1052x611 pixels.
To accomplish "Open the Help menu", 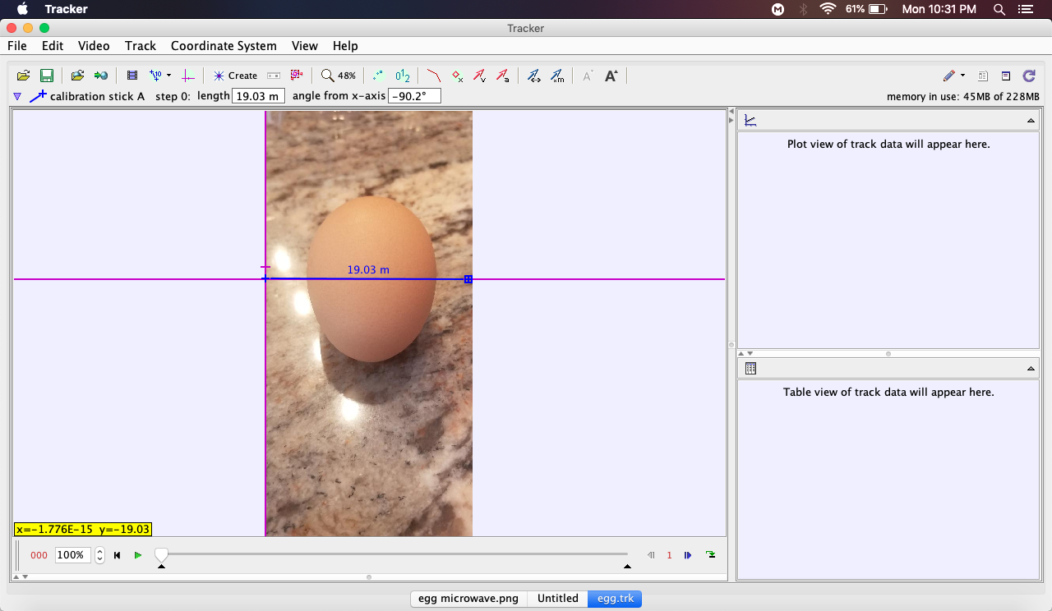I will coord(345,46).
